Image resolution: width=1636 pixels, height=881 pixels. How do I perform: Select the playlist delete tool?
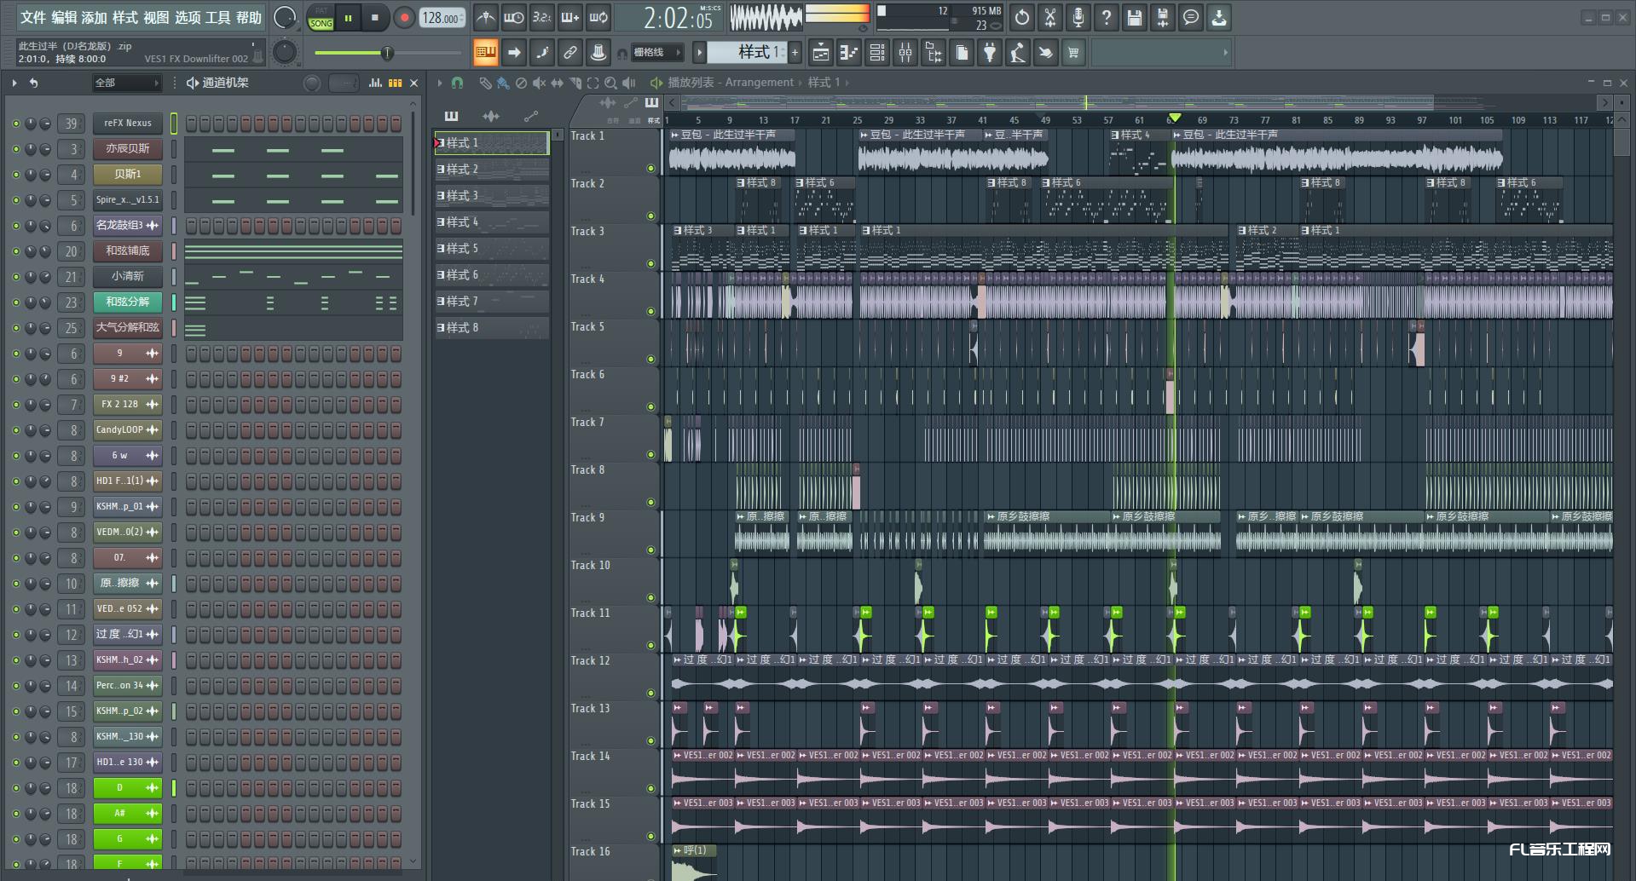click(521, 83)
